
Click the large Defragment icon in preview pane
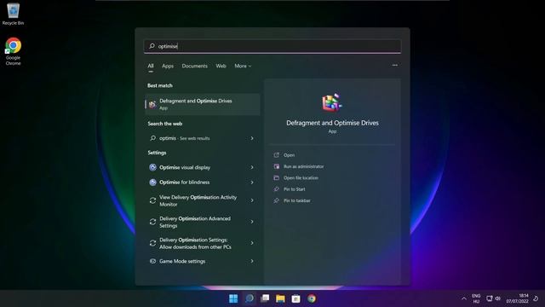pos(332,102)
